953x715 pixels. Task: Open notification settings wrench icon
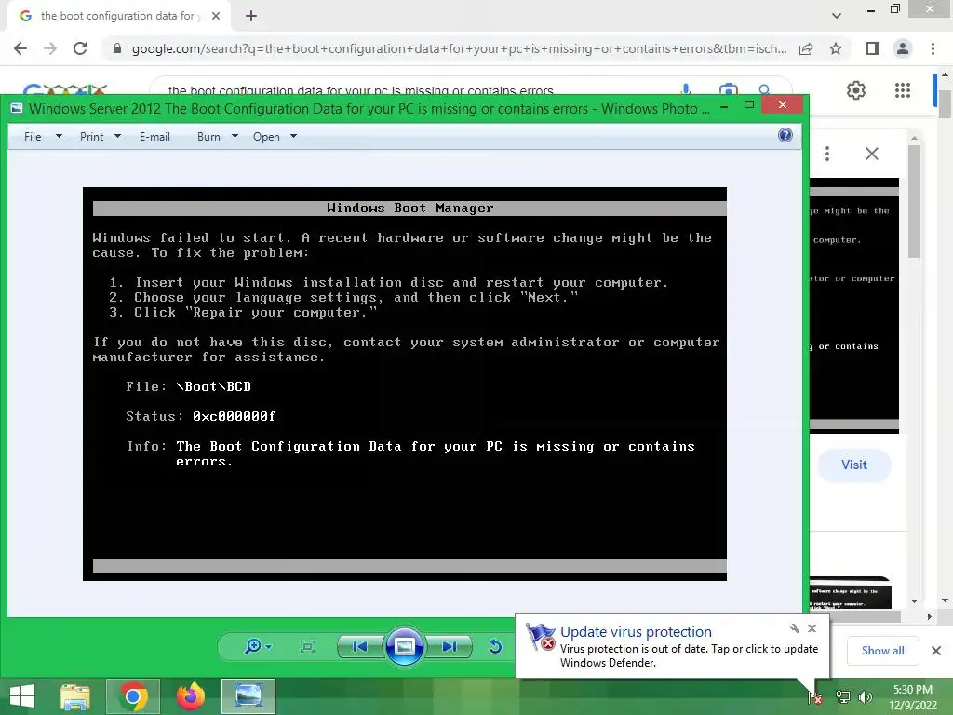coord(795,628)
